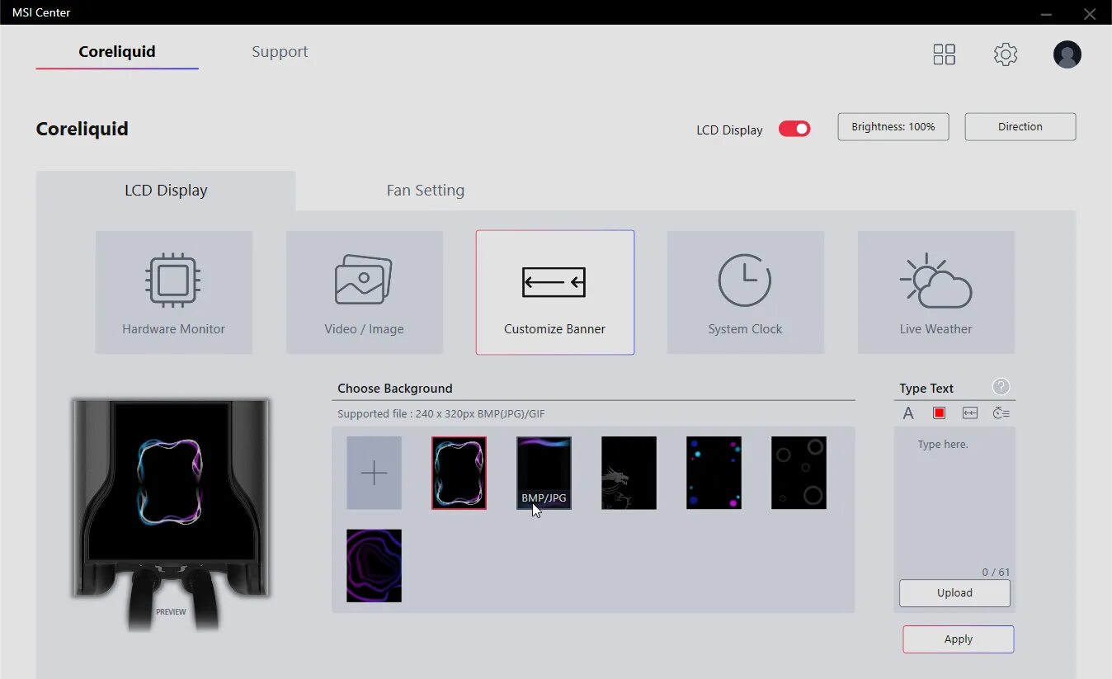This screenshot has height=679, width=1112.
Task: Click the Brightness: 100% button
Action: [x=893, y=127]
